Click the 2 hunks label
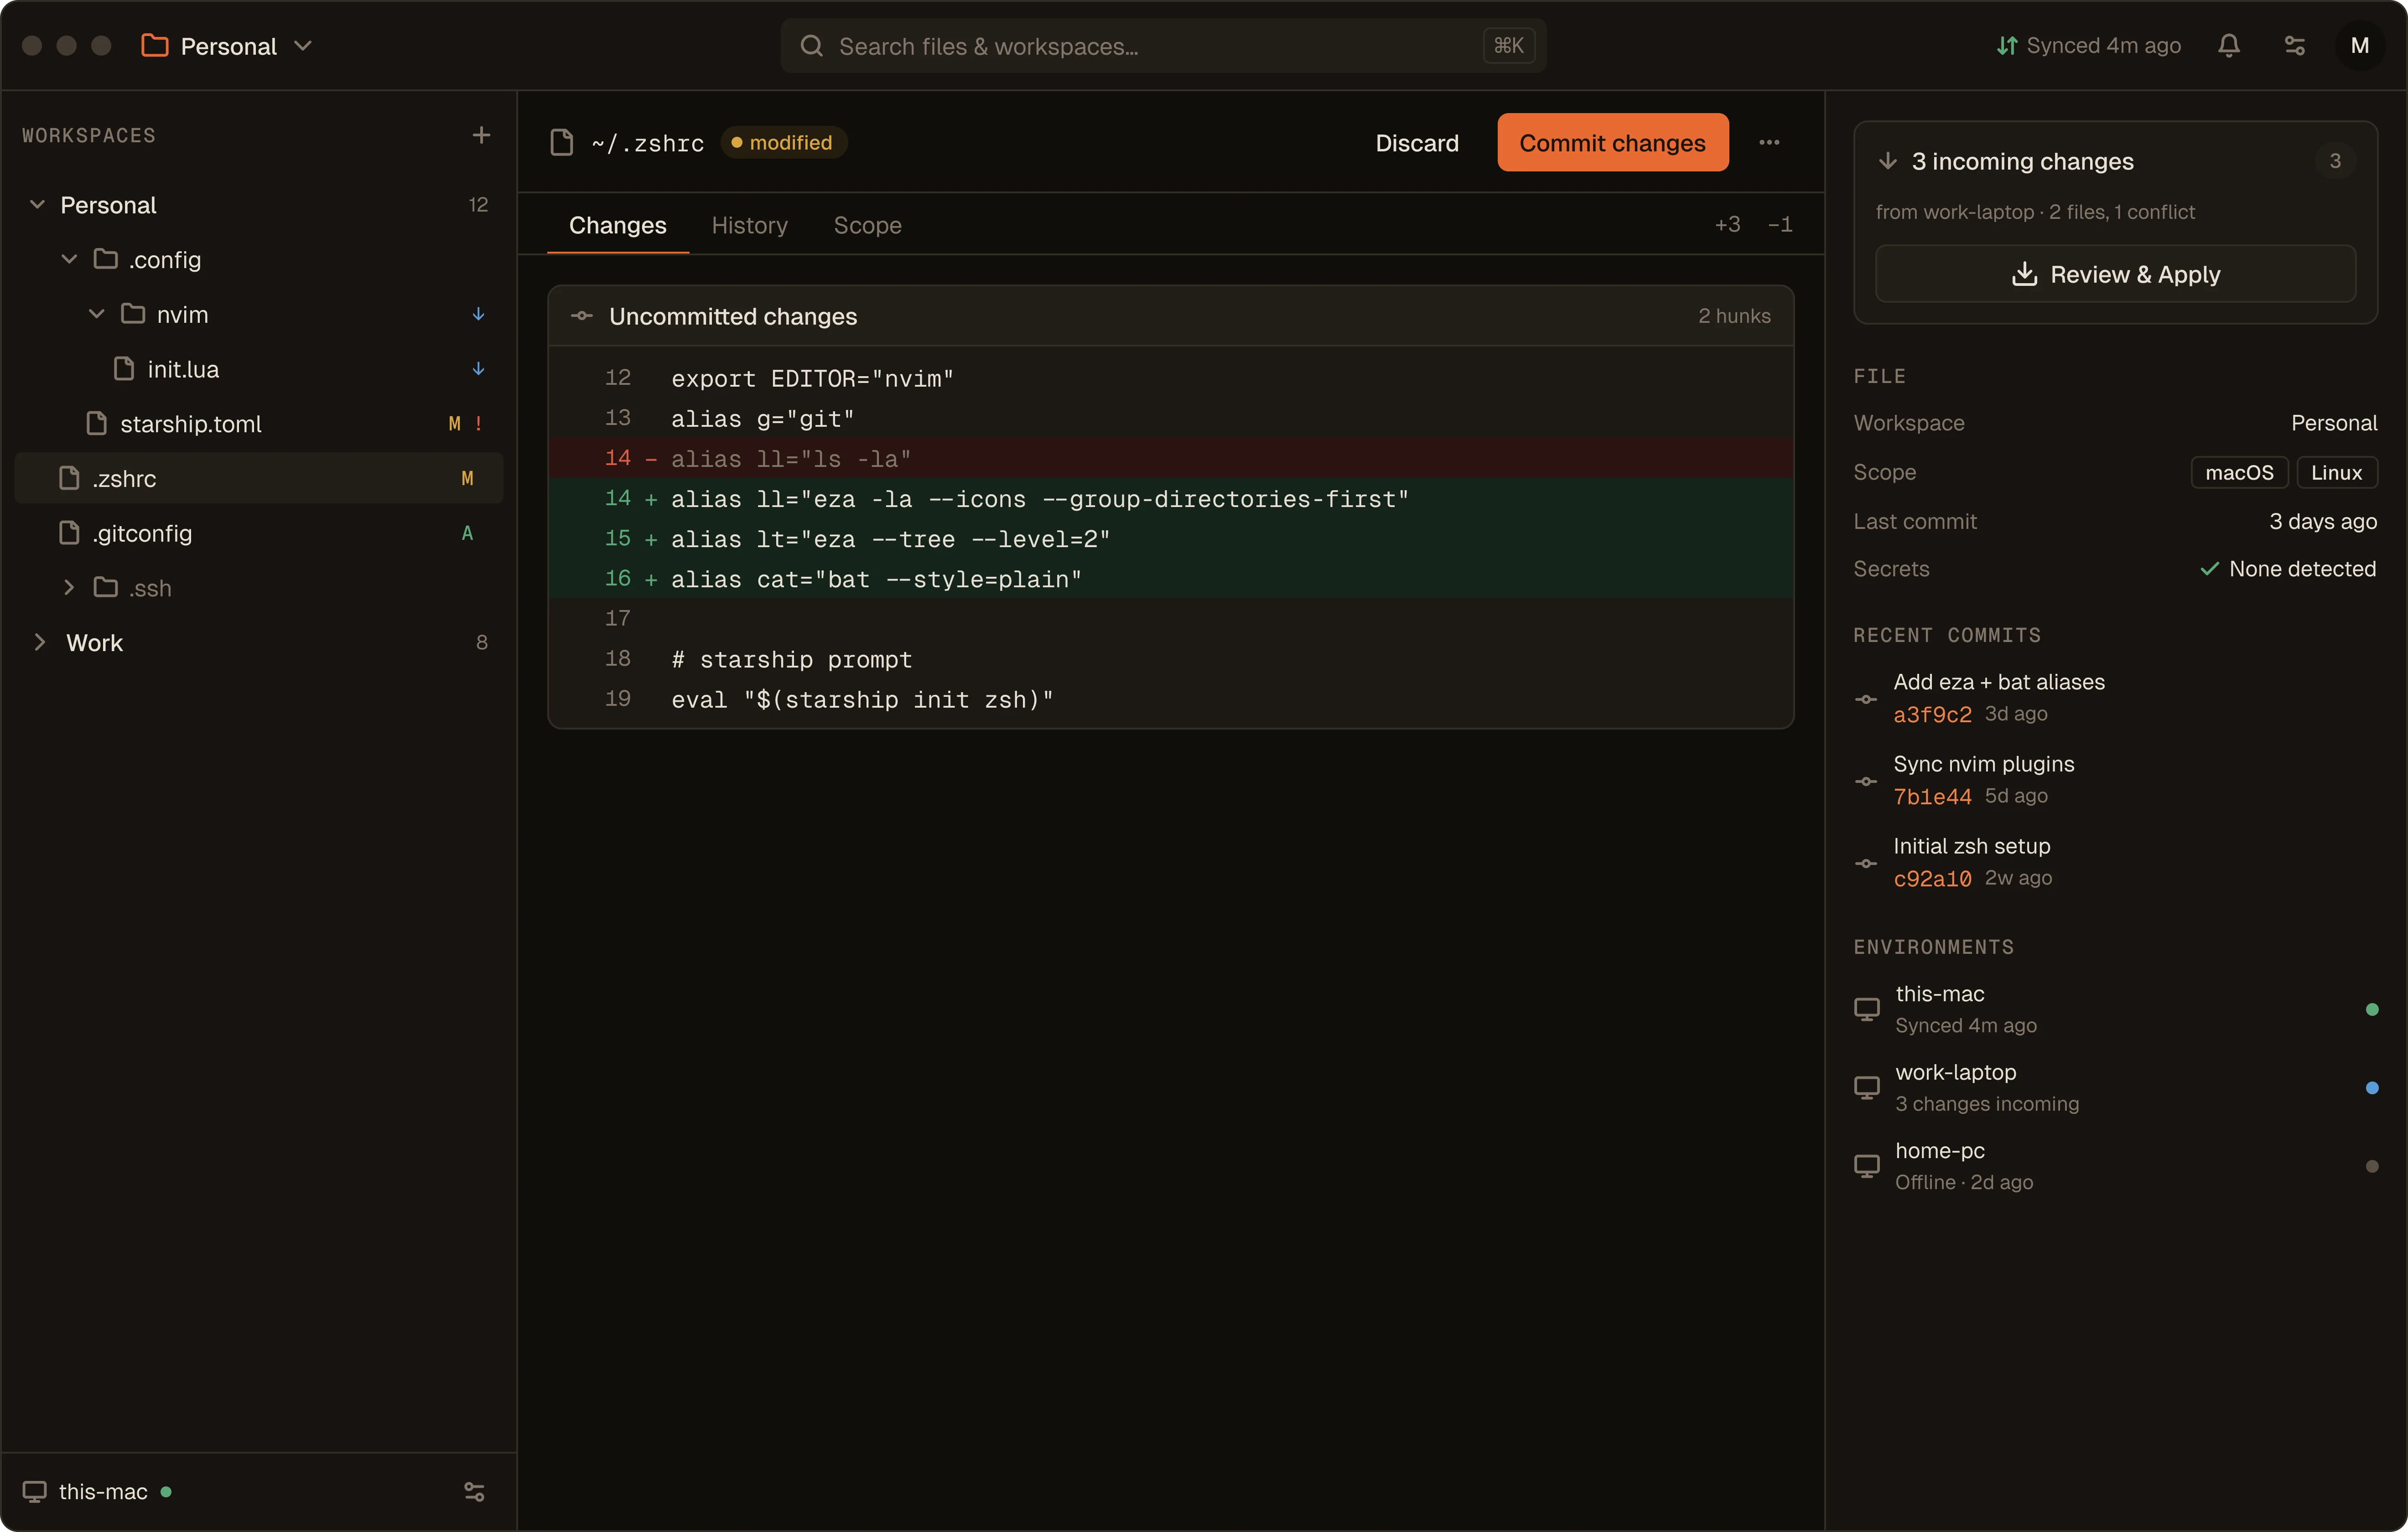This screenshot has height=1532, width=2408. (x=1734, y=316)
